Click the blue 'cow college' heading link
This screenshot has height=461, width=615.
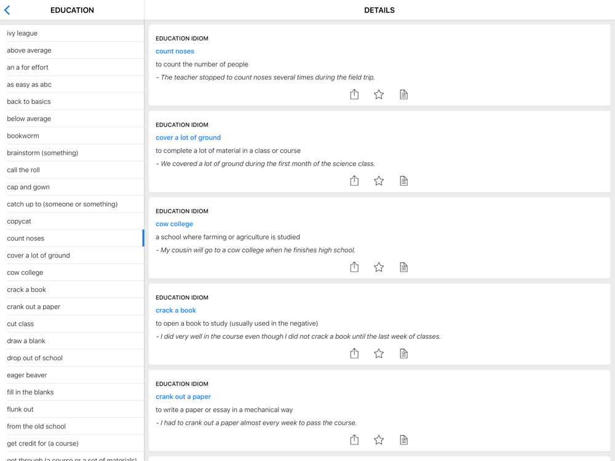click(x=174, y=224)
